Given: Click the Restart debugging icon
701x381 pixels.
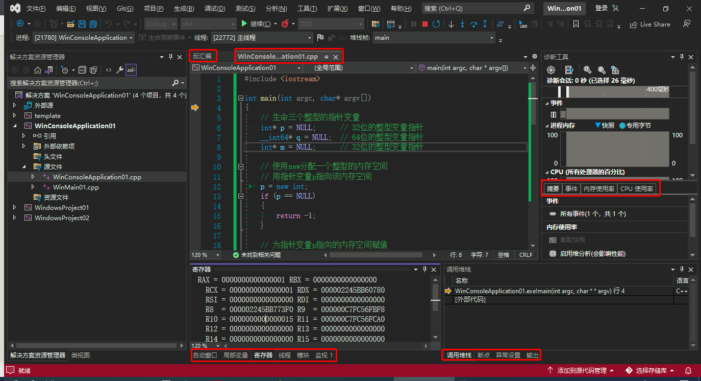Looking at the screenshot, I should 436,24.
